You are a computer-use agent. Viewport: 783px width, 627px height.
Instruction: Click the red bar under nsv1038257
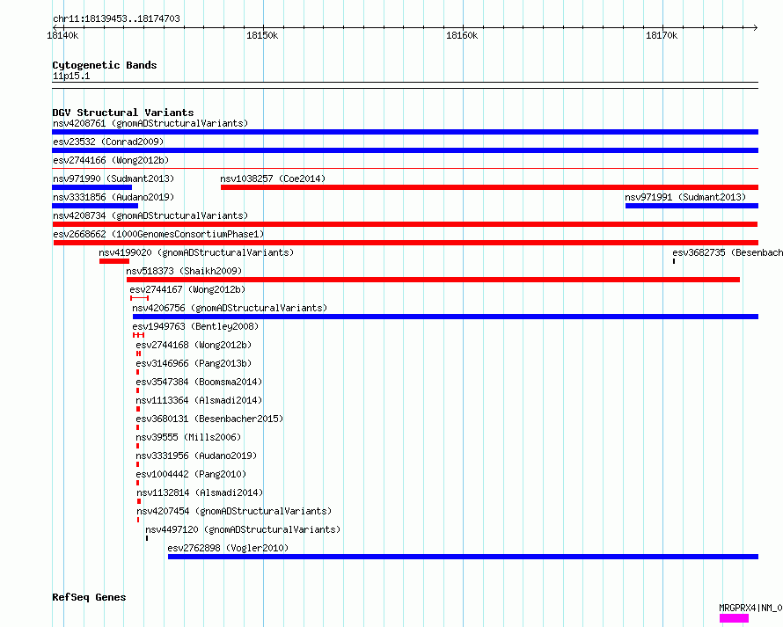[489, 187]
